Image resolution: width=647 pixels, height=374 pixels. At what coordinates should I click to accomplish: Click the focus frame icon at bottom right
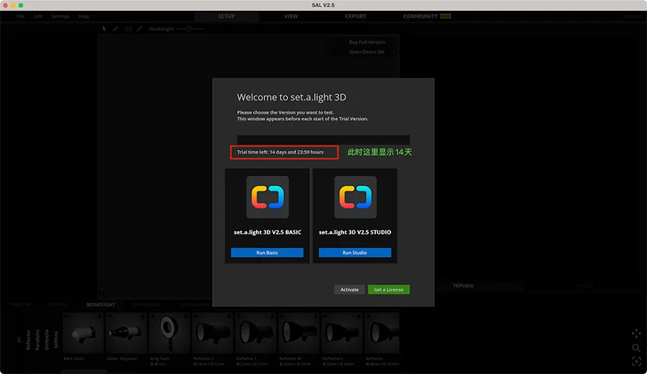636,362
